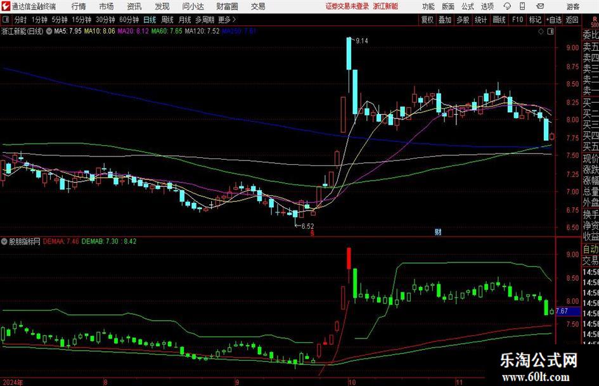The height and width of the screenshot is (386, 599).
Task: Click the MA60: 7.65 indicator value
Action: pyautogui.click(x=167, y=31)
